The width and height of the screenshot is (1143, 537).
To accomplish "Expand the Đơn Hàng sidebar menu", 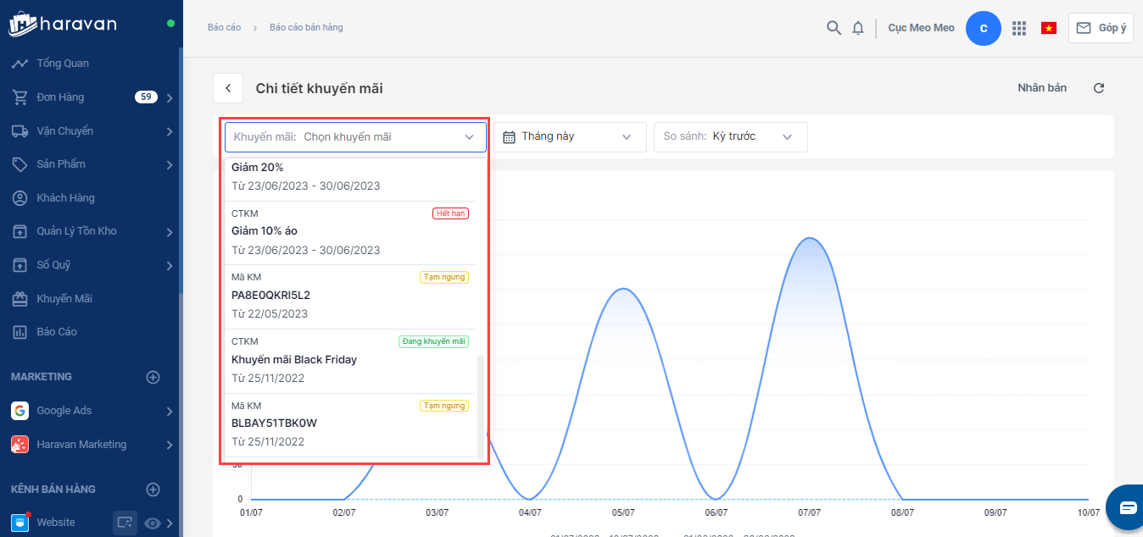I will pyautogui.click(x=170, y=98).
